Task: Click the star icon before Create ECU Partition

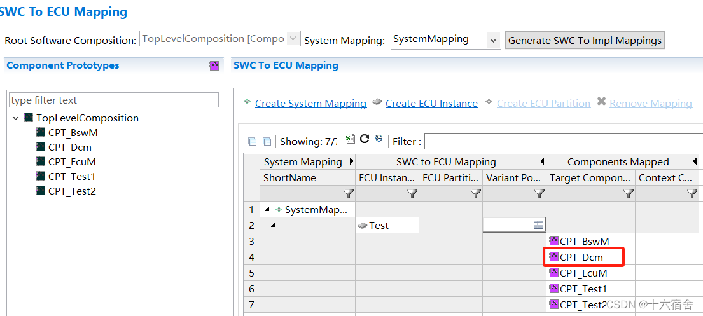Action: point(489,102)
